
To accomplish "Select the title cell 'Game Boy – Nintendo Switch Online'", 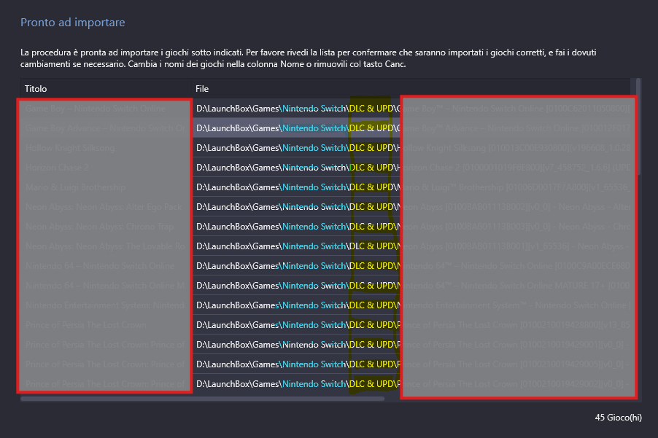I will pyautogui.click(x=105, y=109).
